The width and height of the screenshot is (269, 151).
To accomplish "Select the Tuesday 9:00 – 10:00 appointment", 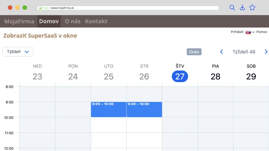I will click(109, 110).
